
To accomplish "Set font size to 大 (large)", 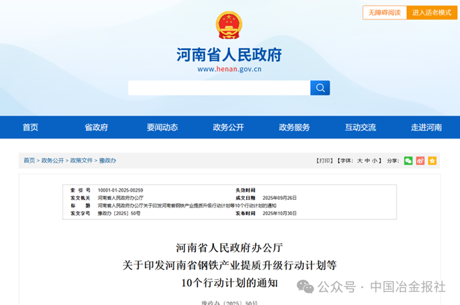I will [360, 161].
